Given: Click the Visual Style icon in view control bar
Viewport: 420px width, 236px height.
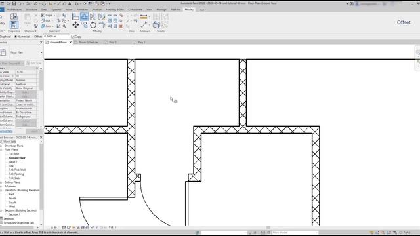Looking at the screenshot, I should point(68,227).
